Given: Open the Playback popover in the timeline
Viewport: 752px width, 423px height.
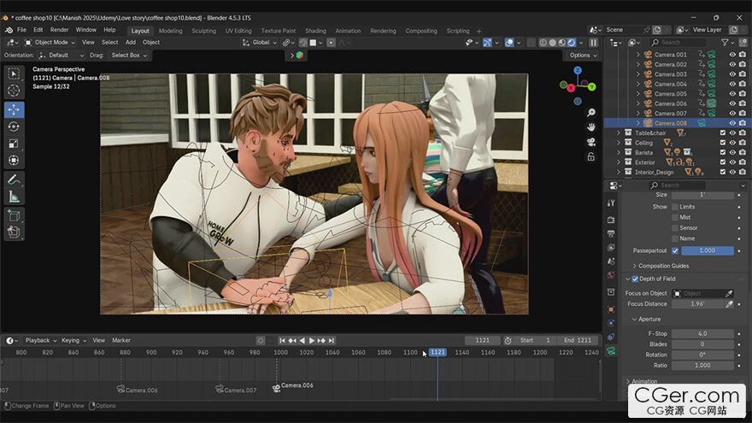Looking at the screenshot, I should pos(38,340).
